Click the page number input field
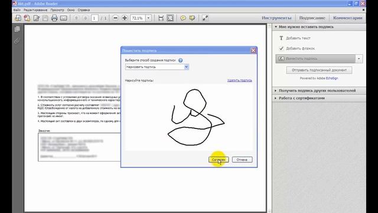This screenshot has width=378, height=213. pyautogui.click(x=94, y=18)
